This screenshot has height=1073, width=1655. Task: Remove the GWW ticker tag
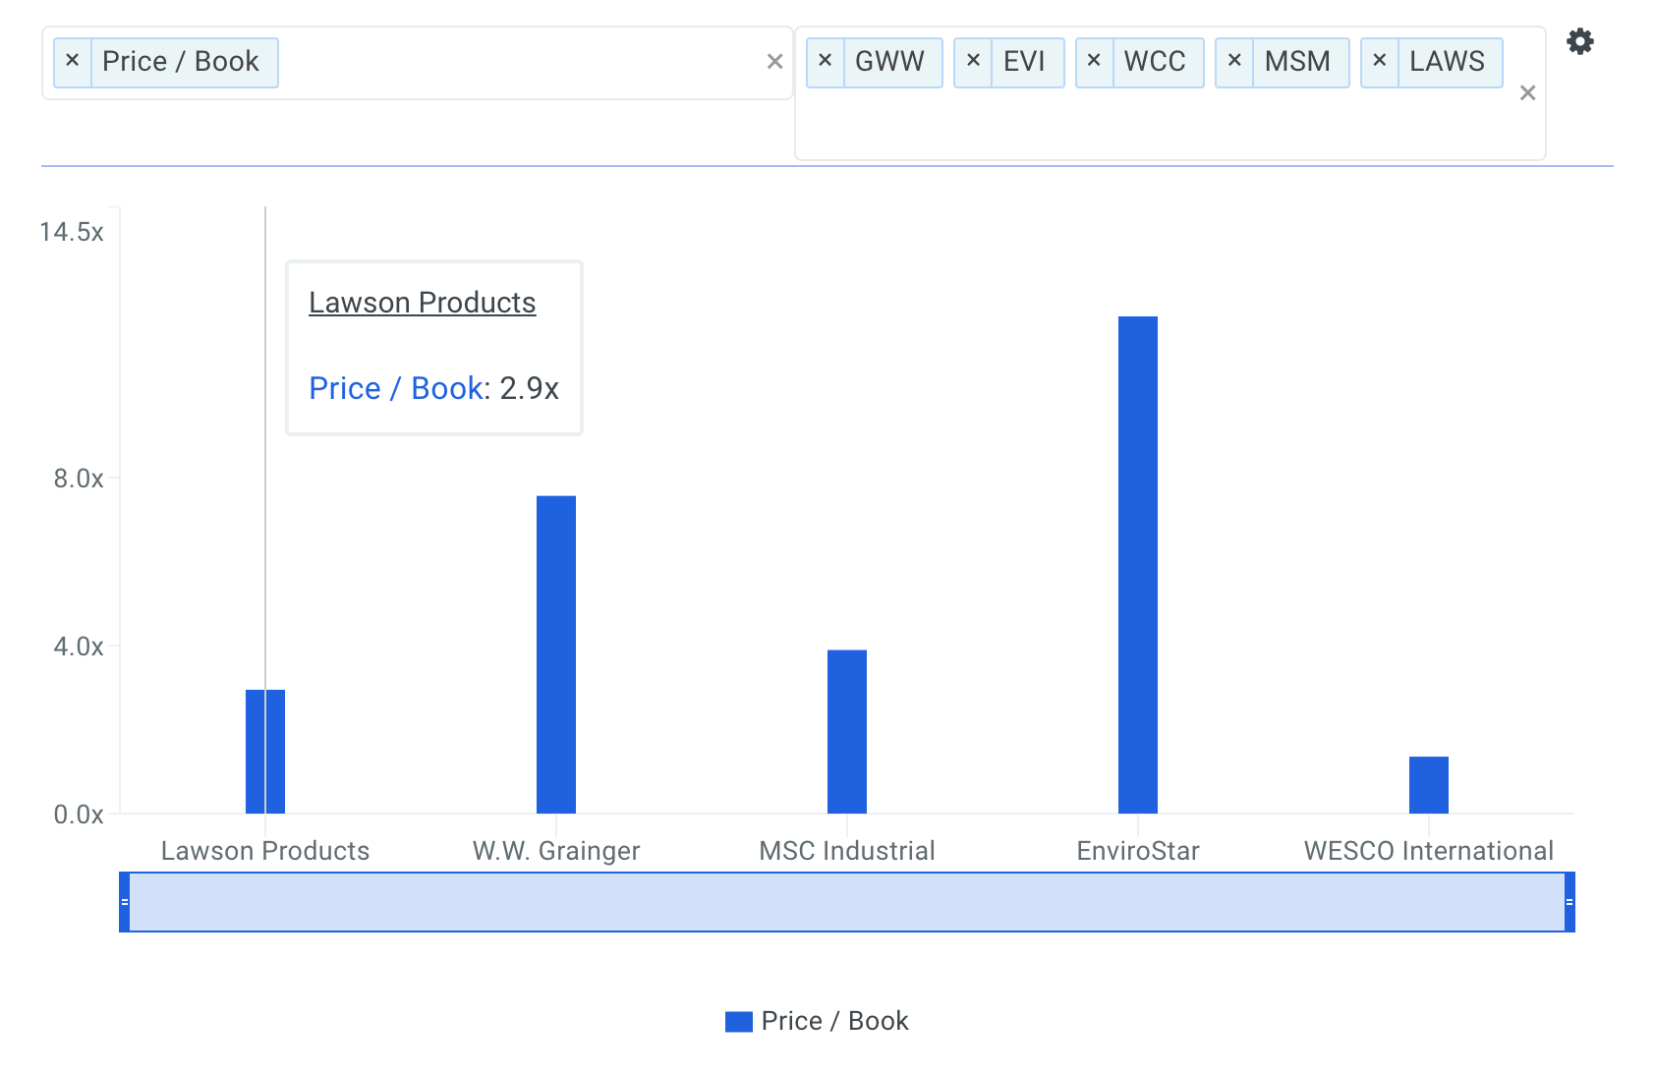825,61
